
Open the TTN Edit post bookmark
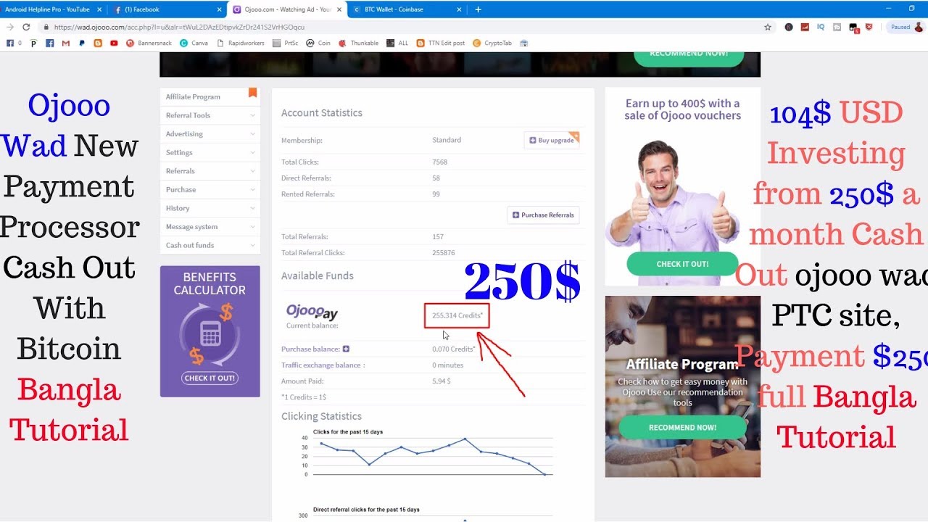[442, 43]
